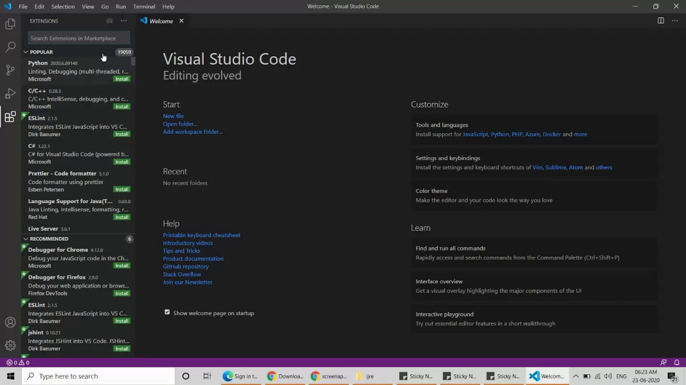The height and width of the screenshot is (385, 686).
Task: Open Find and run all commands
Action: pos(534,252)
